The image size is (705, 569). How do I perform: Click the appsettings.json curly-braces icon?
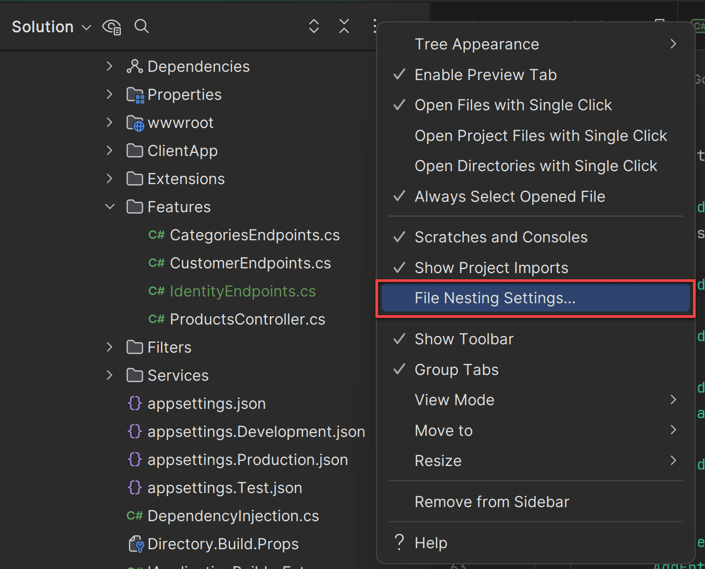[x=135, y=403]
